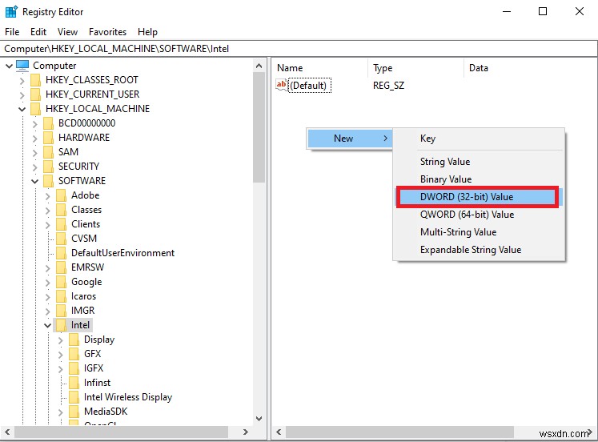The height and width of the screenshot is (442, 598).
Task: Click the tree pane vertical scrollbar thumb
Action: pos(259,127)
